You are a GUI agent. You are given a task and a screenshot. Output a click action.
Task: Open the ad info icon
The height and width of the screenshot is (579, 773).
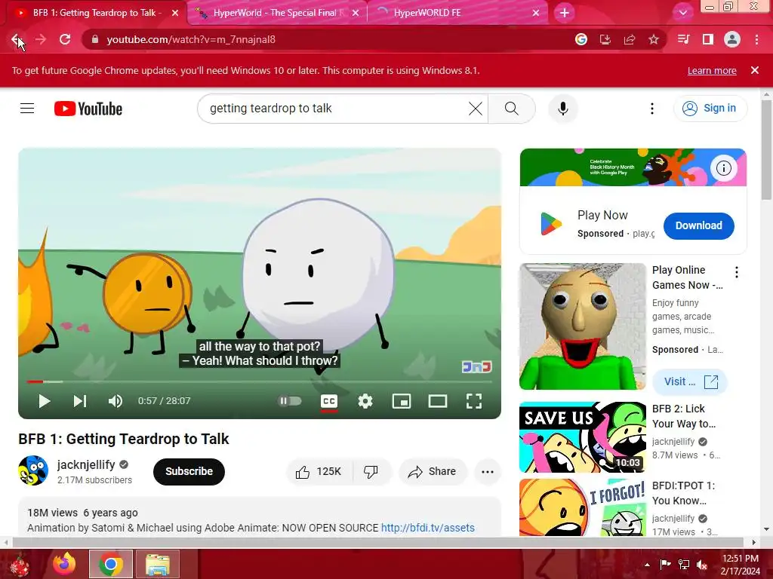(x=723, y=168)
